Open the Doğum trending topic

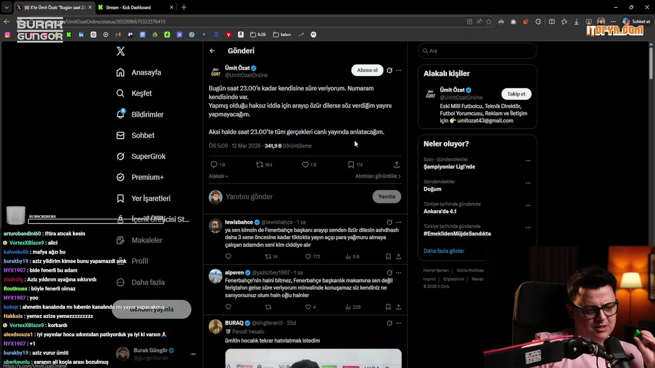[432, 189]
